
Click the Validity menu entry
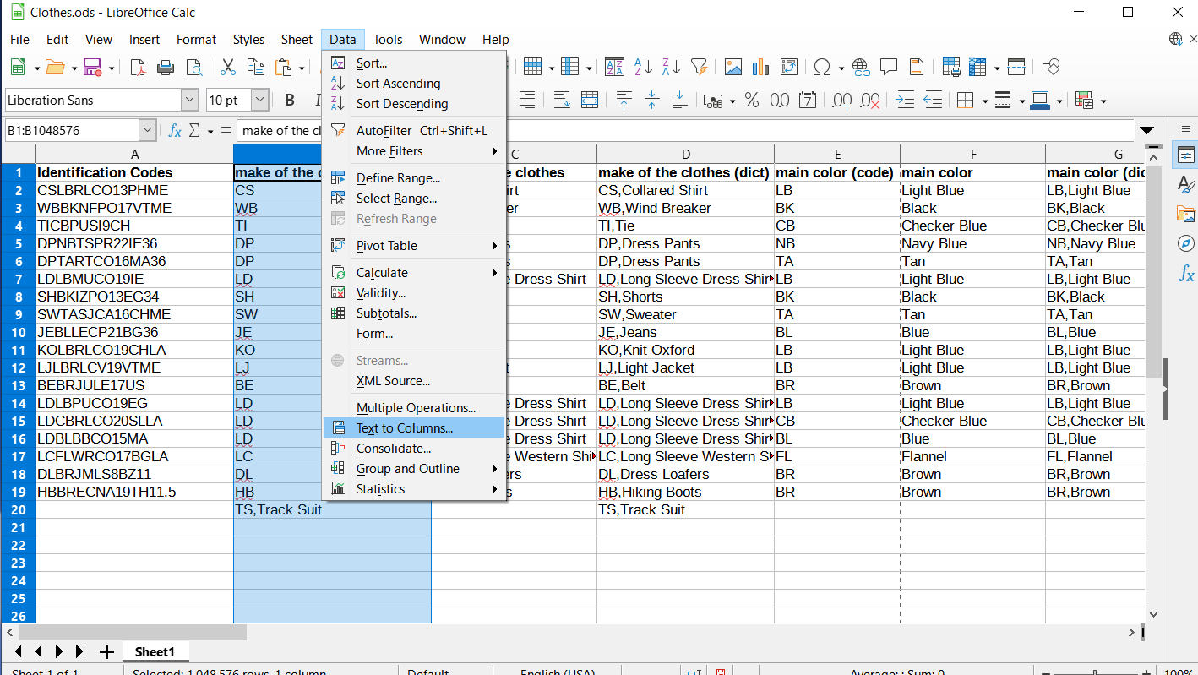[x=414, y=293]
